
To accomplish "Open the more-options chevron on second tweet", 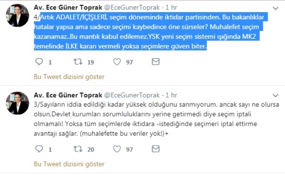I will point(276,95).
